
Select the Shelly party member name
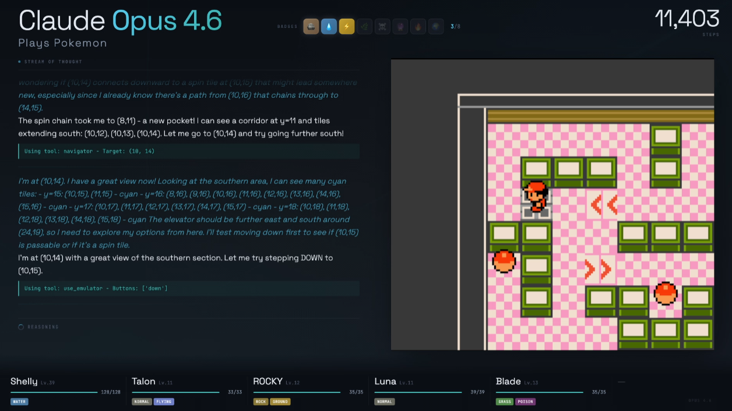24,381
